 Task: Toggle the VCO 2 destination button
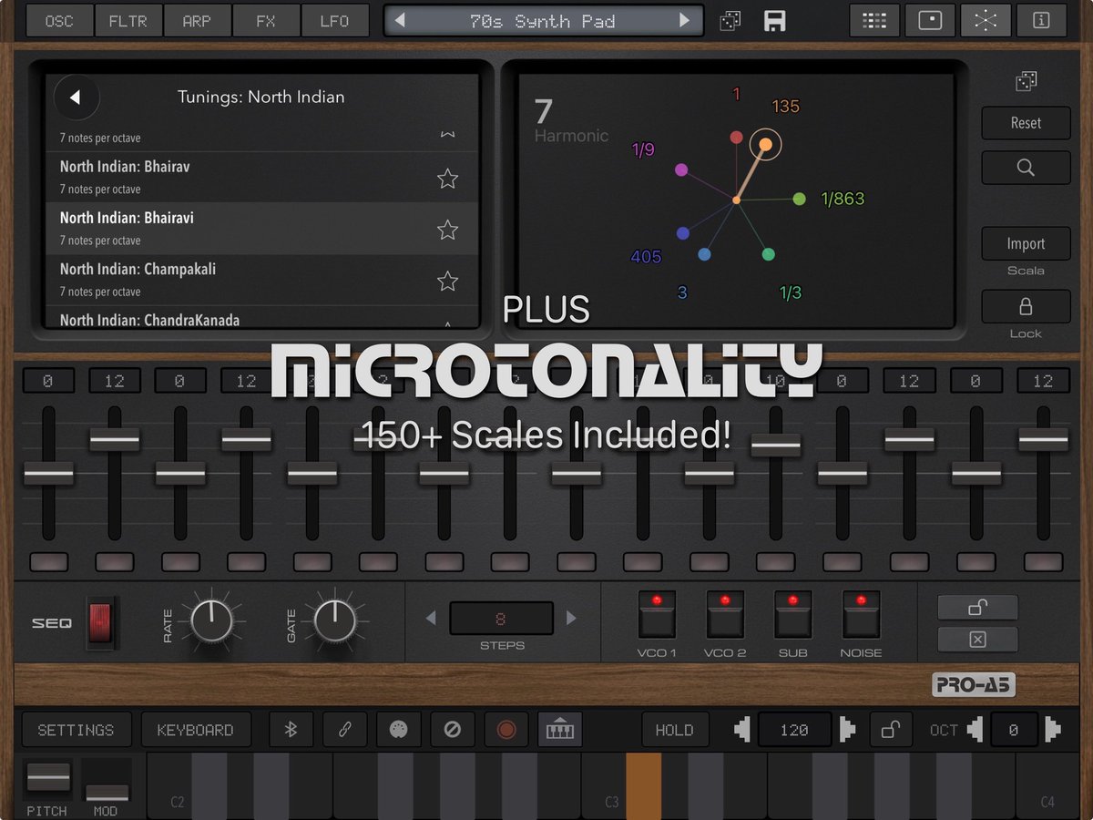coord(725,615)
